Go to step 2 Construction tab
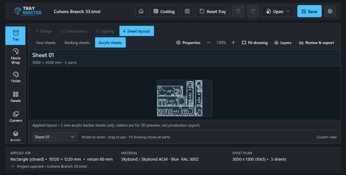This screenshot has height=175, width=346. tap(74, 31)
